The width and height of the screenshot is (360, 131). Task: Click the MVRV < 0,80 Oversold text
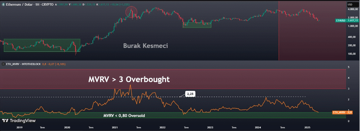124,116
